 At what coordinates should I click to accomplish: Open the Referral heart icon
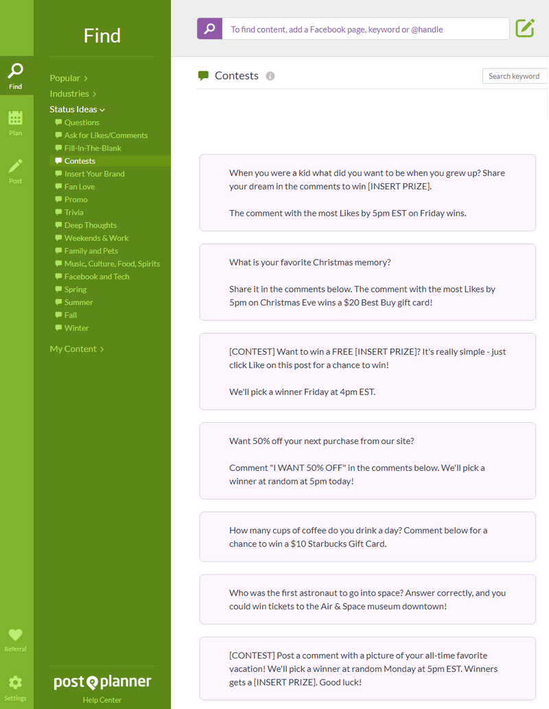[x=15, y=640]
